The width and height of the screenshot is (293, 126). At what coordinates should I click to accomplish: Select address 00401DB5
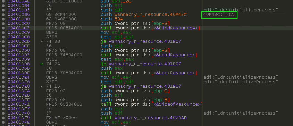click(19, 10)
